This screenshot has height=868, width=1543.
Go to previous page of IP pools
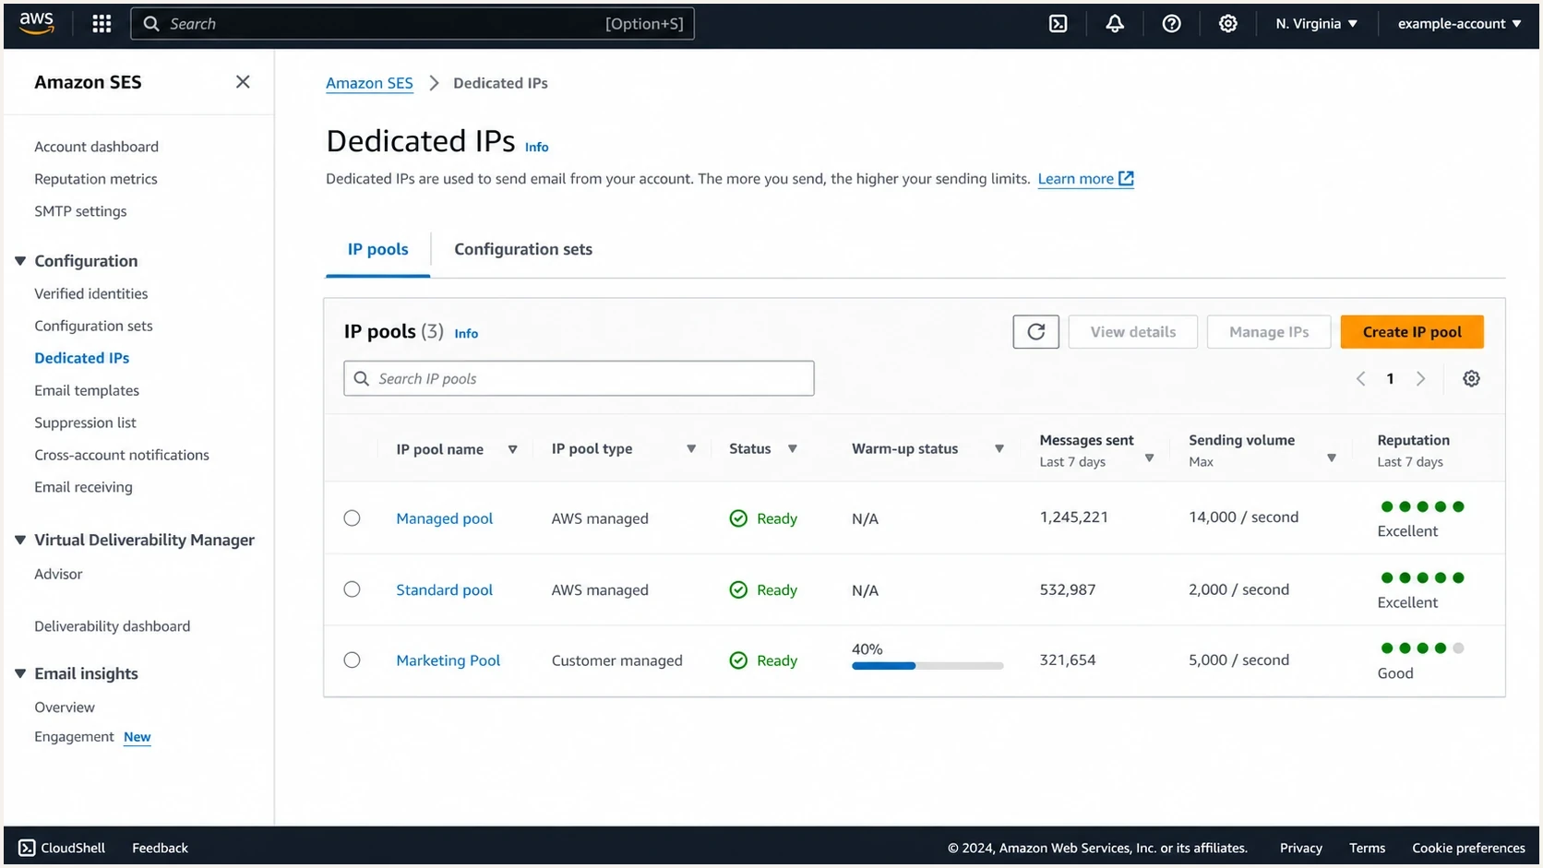coord(1360,379)
